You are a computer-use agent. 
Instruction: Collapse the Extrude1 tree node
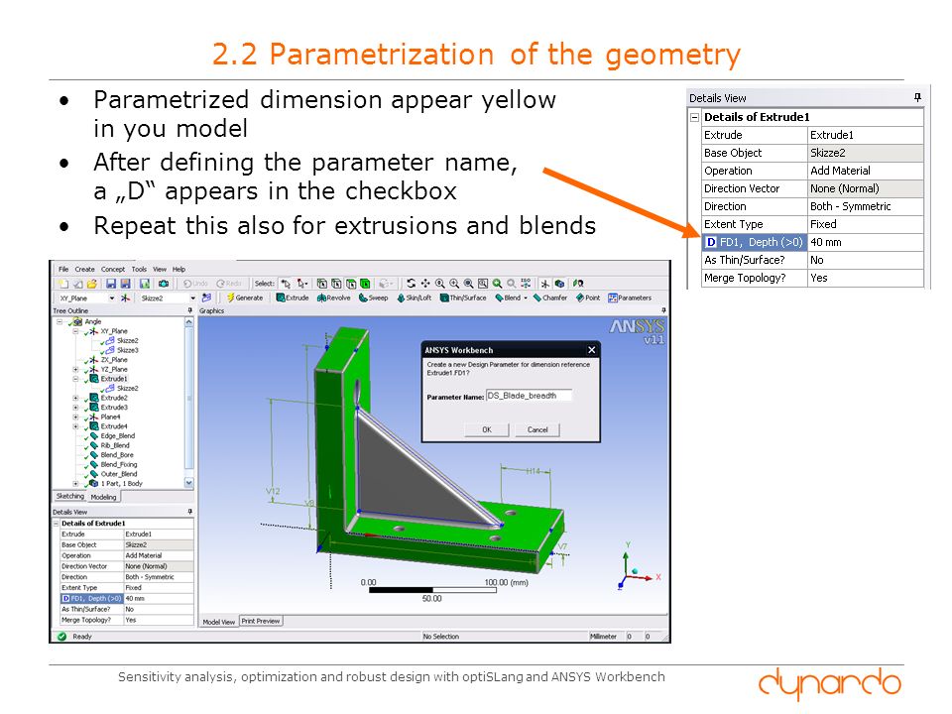[76, 379]
